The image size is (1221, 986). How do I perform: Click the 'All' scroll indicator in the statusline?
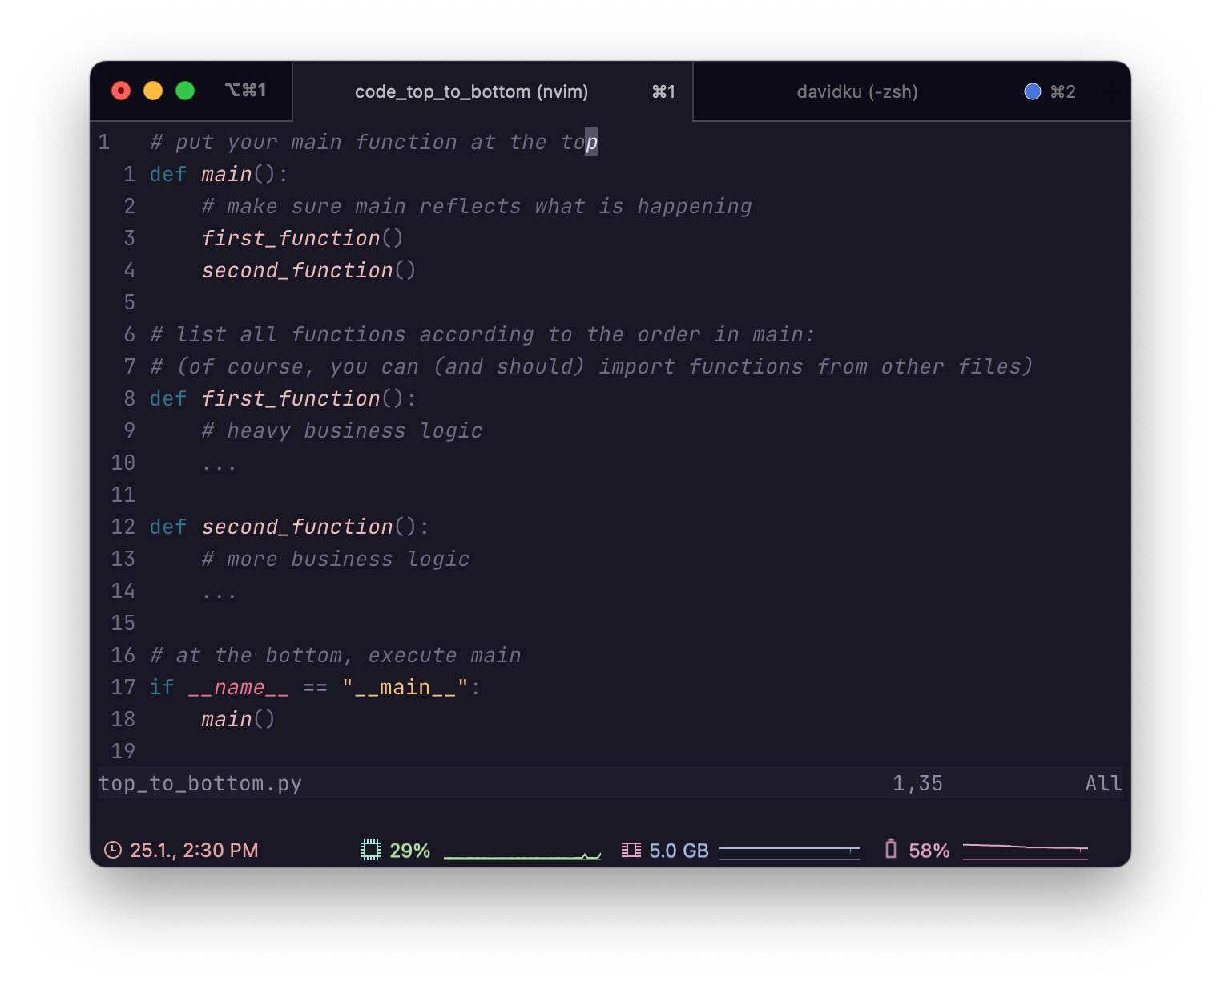coord(1103,783)
